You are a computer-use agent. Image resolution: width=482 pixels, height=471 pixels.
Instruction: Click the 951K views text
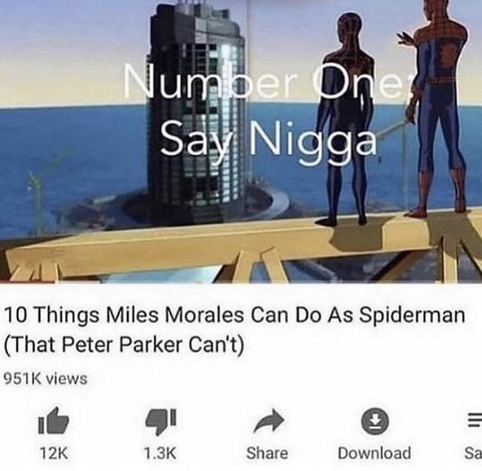pyautogui.click(x=45, y=378)
